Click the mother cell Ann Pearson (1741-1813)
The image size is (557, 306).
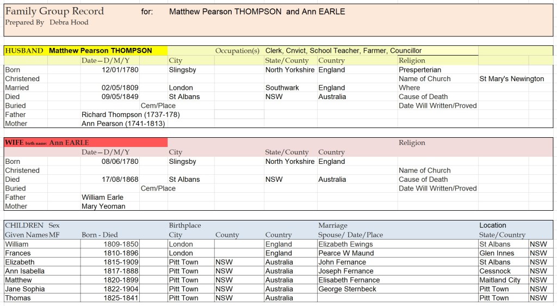click(x=123, y=124)
